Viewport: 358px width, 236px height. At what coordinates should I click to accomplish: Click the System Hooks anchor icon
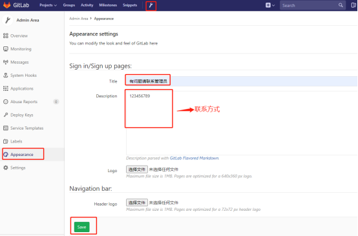click(x=6, y=75)
